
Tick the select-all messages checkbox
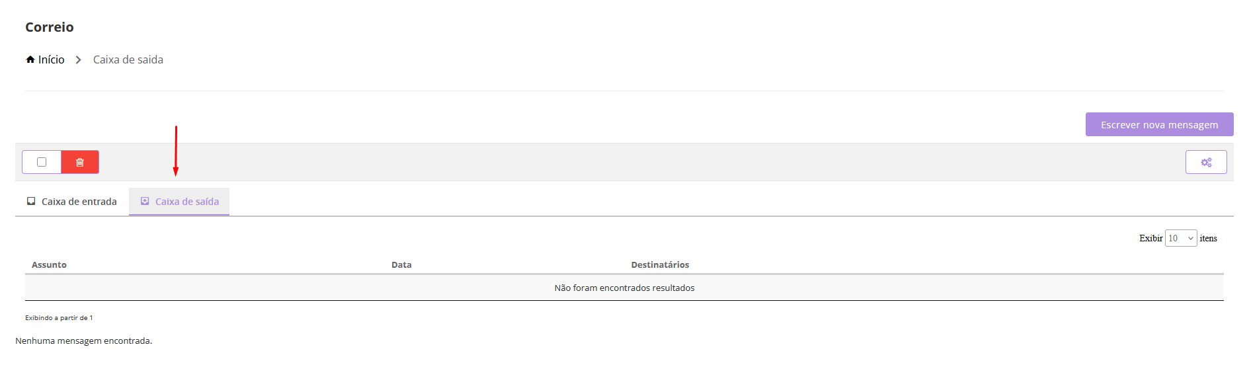coord(42,162)
